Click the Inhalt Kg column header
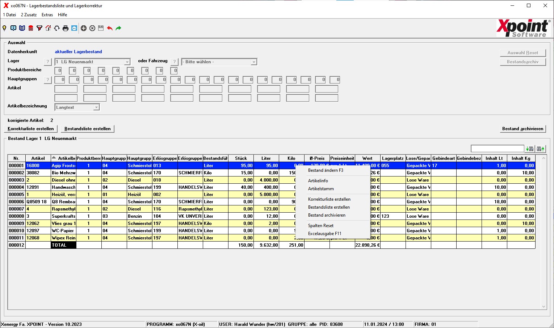 tap(521, 158)
